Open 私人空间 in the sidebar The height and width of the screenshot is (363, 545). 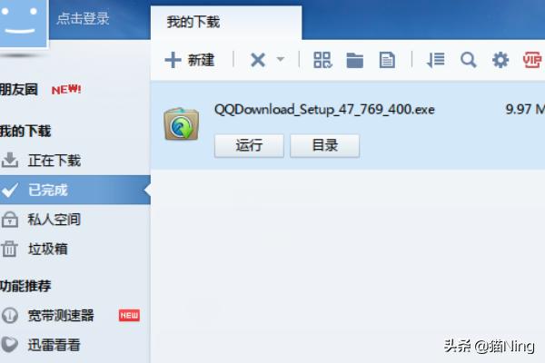tap(54, 220)
